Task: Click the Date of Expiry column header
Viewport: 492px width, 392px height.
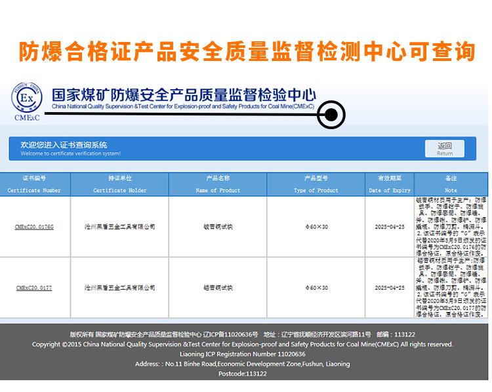Action: click(x=390, y=184)
